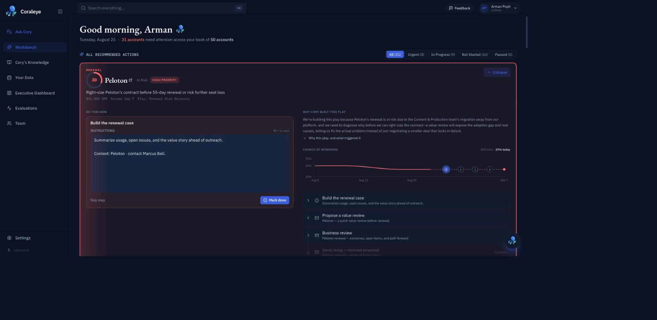The width and height of the screenshot is (657, 320).
Task: Open step 2 Propose a value review
Action: (407, 218)
